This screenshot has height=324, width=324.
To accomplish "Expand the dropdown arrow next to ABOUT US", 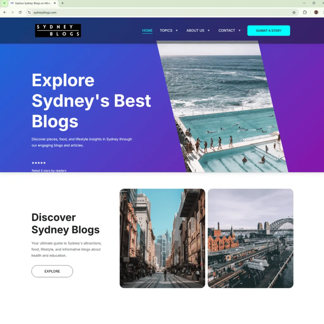I will point(209,31).
